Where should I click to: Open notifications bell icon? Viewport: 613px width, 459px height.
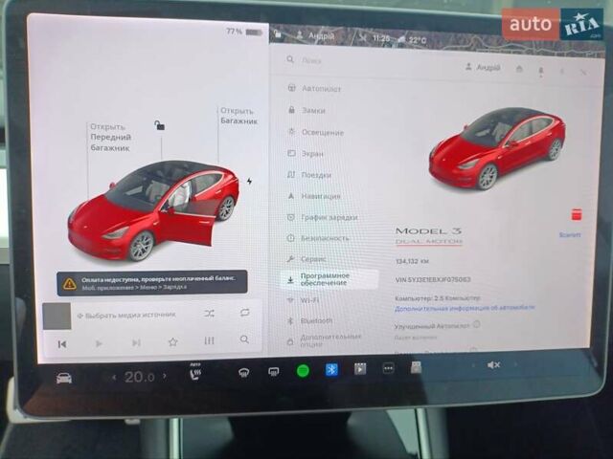coord(541,71)
